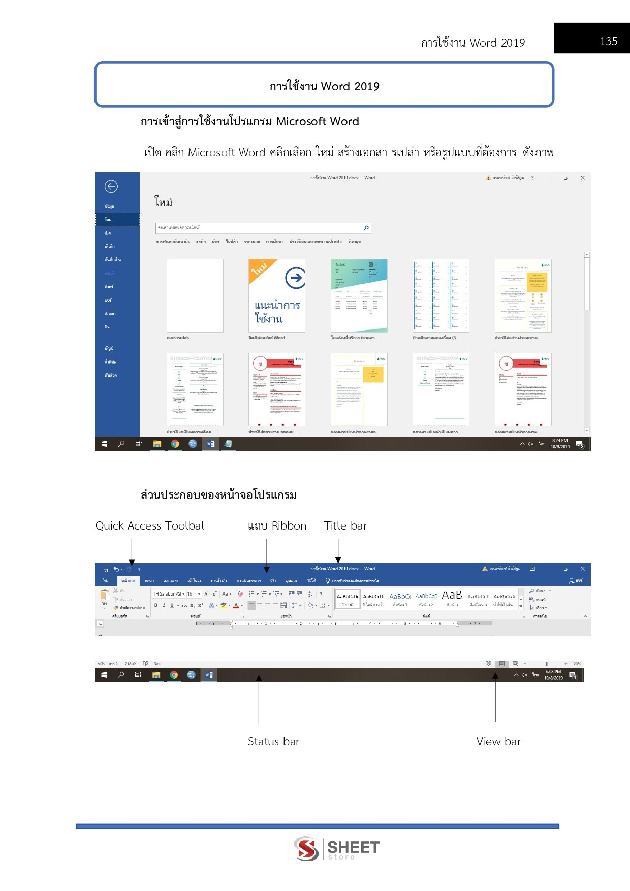
Task: Click the magnifier icon in the template search box
Action: point(366,228)
